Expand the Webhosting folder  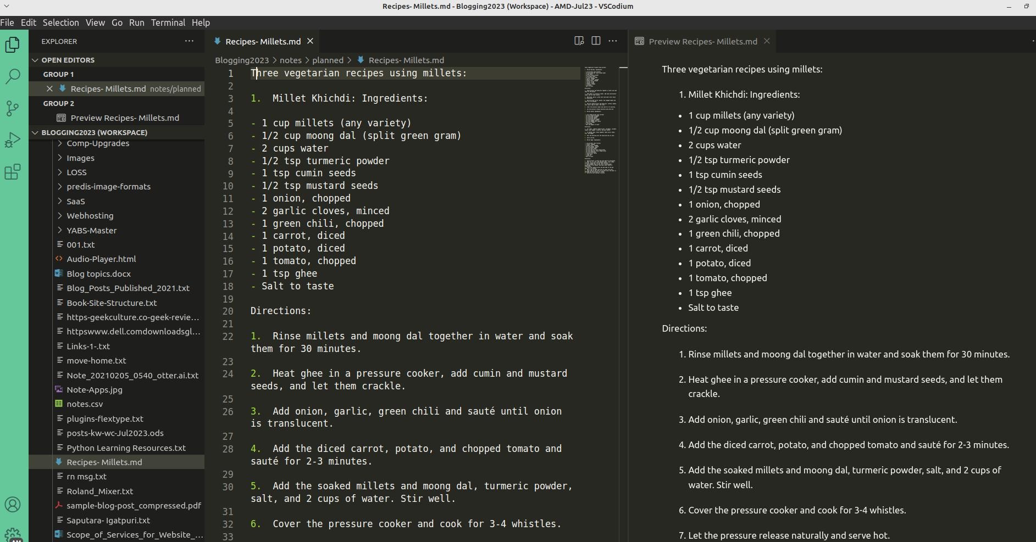(59, 216)
